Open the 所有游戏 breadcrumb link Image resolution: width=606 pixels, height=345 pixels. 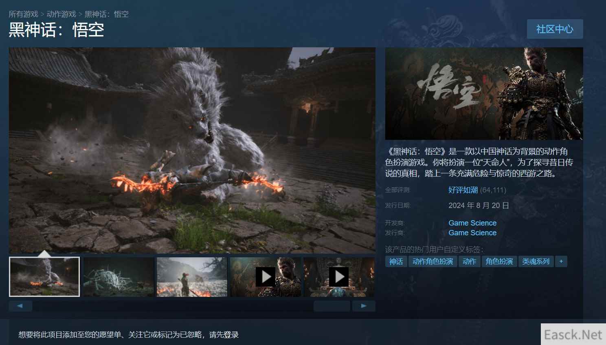[23, 14]
